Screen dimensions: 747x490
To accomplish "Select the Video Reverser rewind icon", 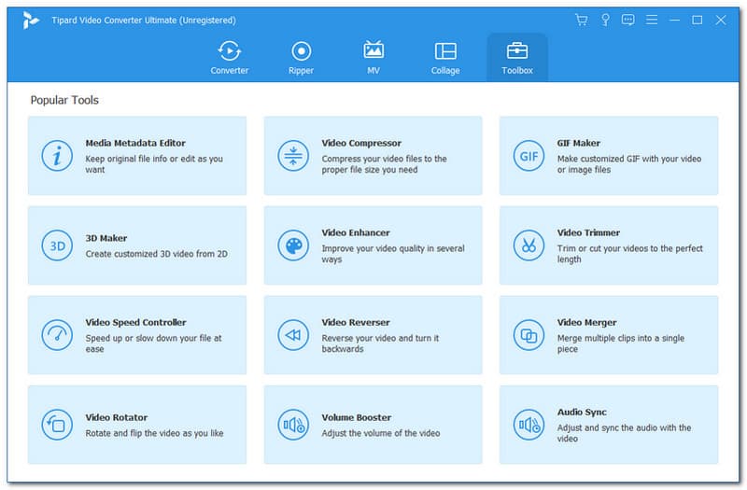I will tap(293, 335).
